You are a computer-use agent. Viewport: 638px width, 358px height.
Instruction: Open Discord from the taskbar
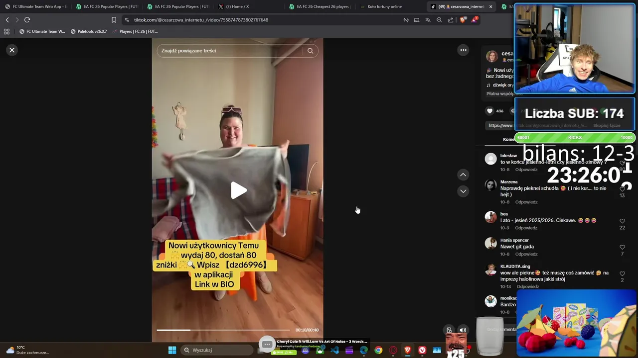coord(306,350)
